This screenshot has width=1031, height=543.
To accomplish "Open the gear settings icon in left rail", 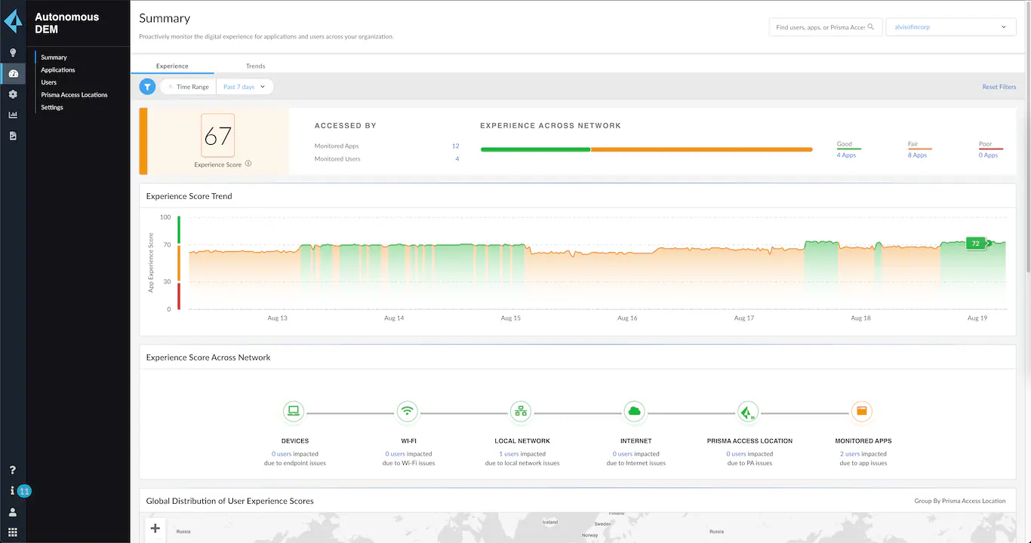I will click(x=13, y=94).
